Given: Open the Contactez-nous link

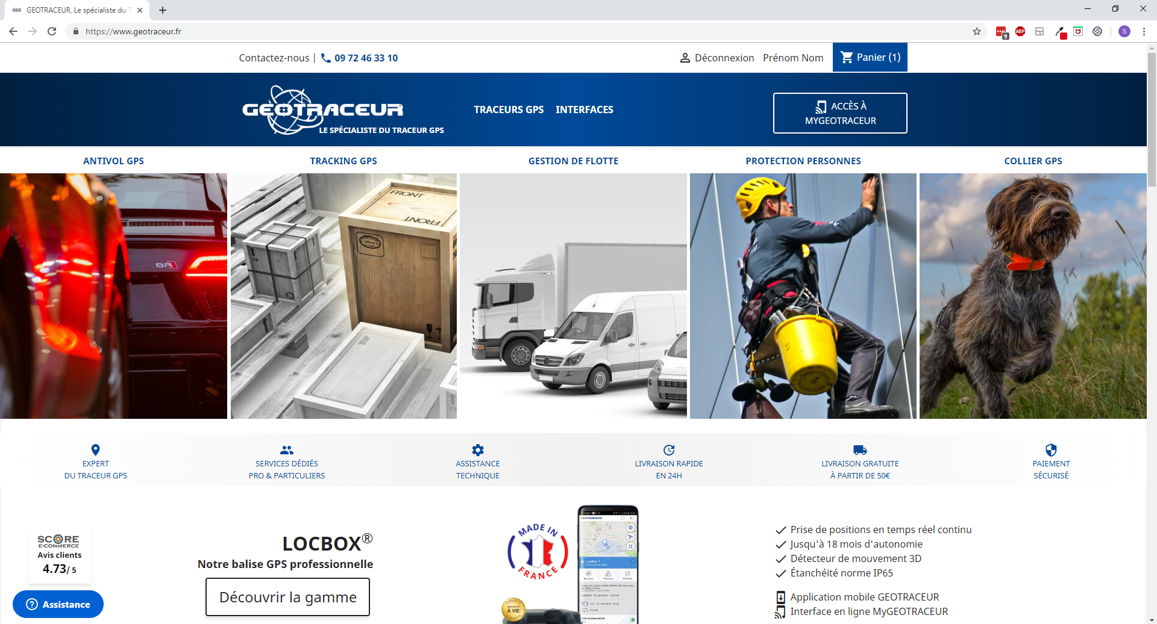Looking at the screenshot, I should [x=274, y=58].
